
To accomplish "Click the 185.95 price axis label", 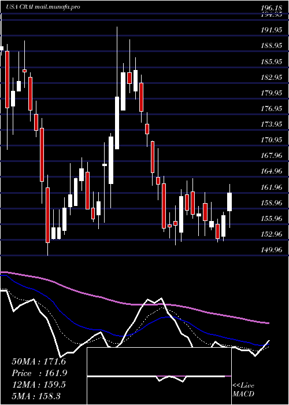I will 271,62.
